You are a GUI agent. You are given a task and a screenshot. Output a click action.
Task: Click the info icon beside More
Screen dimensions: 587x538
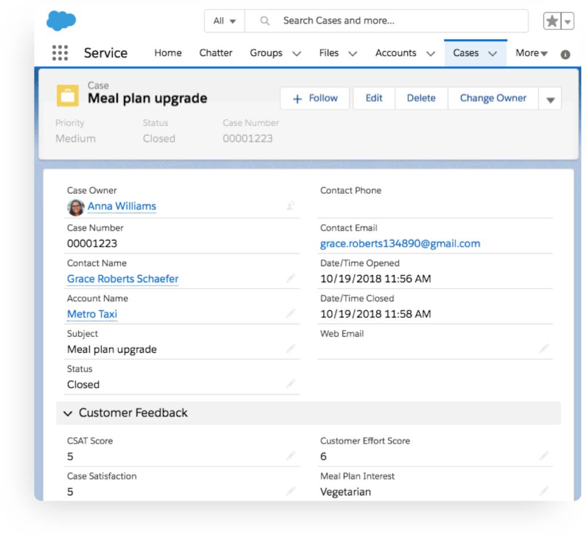tap(565, 54)
